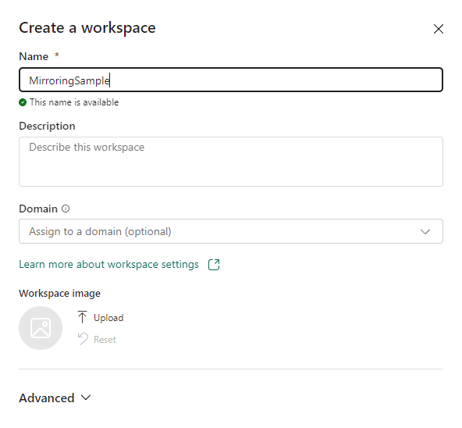Viewport: 462px width, 428px height.
Task: Close the Create a workspace dialog
Action: coord(439,29)
